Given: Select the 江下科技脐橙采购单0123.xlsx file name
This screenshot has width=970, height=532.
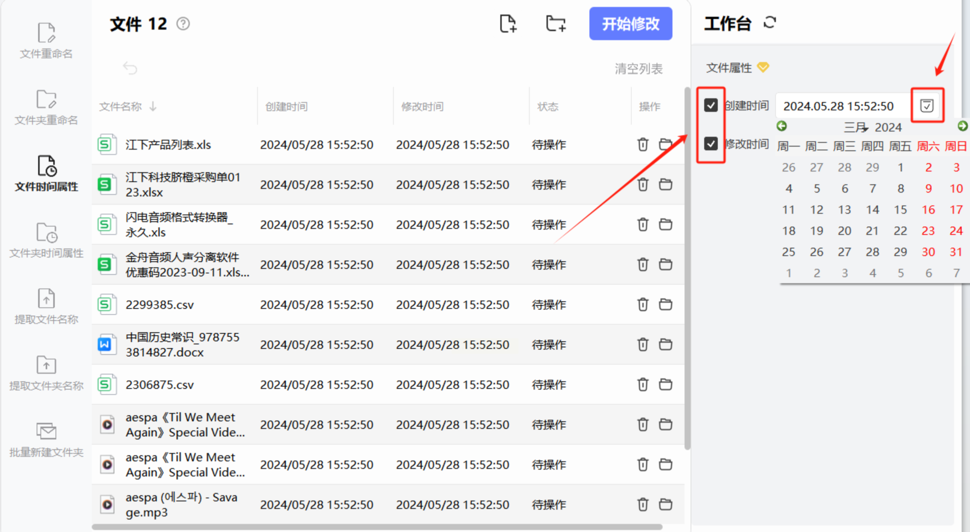Looking at the screenshot, I should (183, 185).
